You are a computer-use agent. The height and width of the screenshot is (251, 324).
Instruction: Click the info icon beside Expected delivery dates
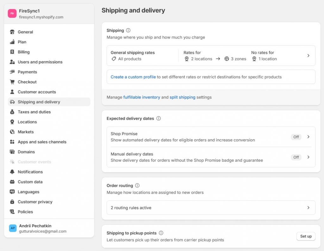(x=159, y=118)
